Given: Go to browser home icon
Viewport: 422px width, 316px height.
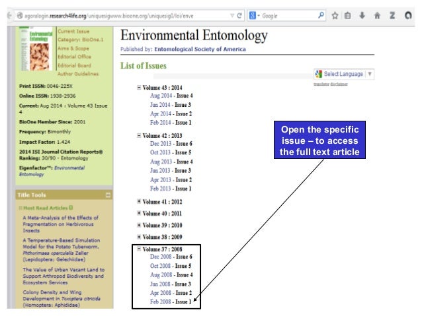Looking at the screenshot, I should point(377,16).
